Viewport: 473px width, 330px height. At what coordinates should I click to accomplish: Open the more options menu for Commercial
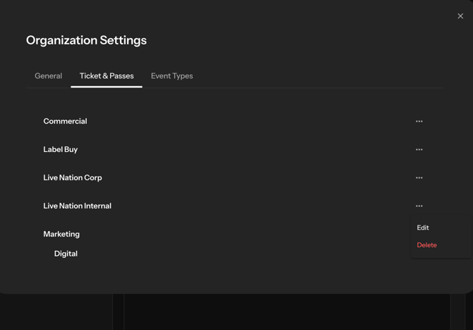pyautogui.click(x=419, y=122)
